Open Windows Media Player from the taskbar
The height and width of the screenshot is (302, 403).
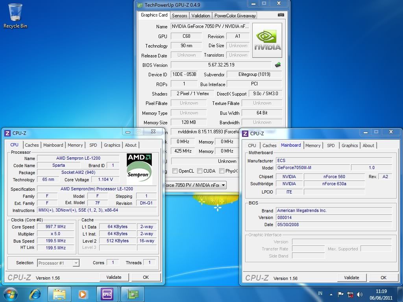(x=83, y=294)
